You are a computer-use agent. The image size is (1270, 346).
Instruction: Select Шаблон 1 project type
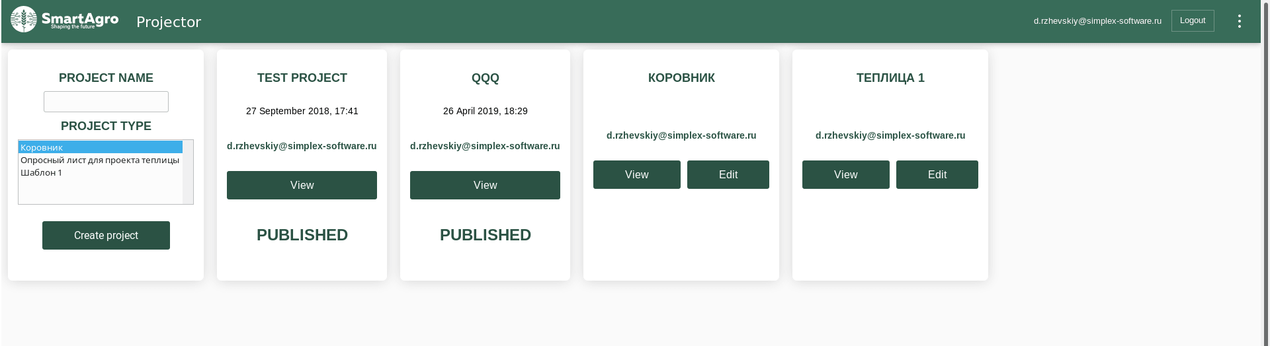(42, 172)
